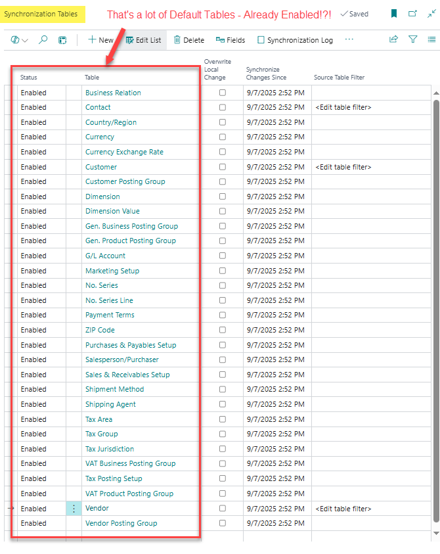The image size is (440, 554).
Task: Open page in new window icon
Action: pos(412,14)
